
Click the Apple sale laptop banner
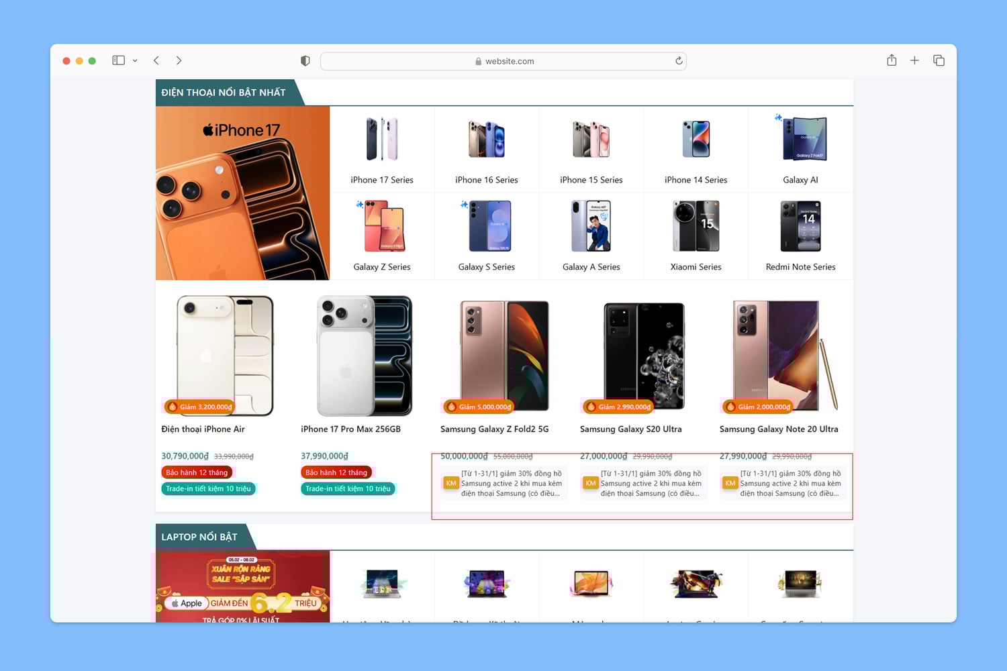[x=242, y=586]
